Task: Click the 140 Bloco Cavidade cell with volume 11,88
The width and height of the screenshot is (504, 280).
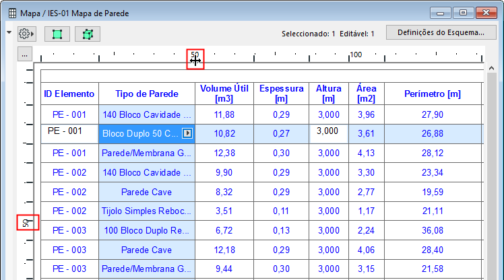Action: (147, 114)
